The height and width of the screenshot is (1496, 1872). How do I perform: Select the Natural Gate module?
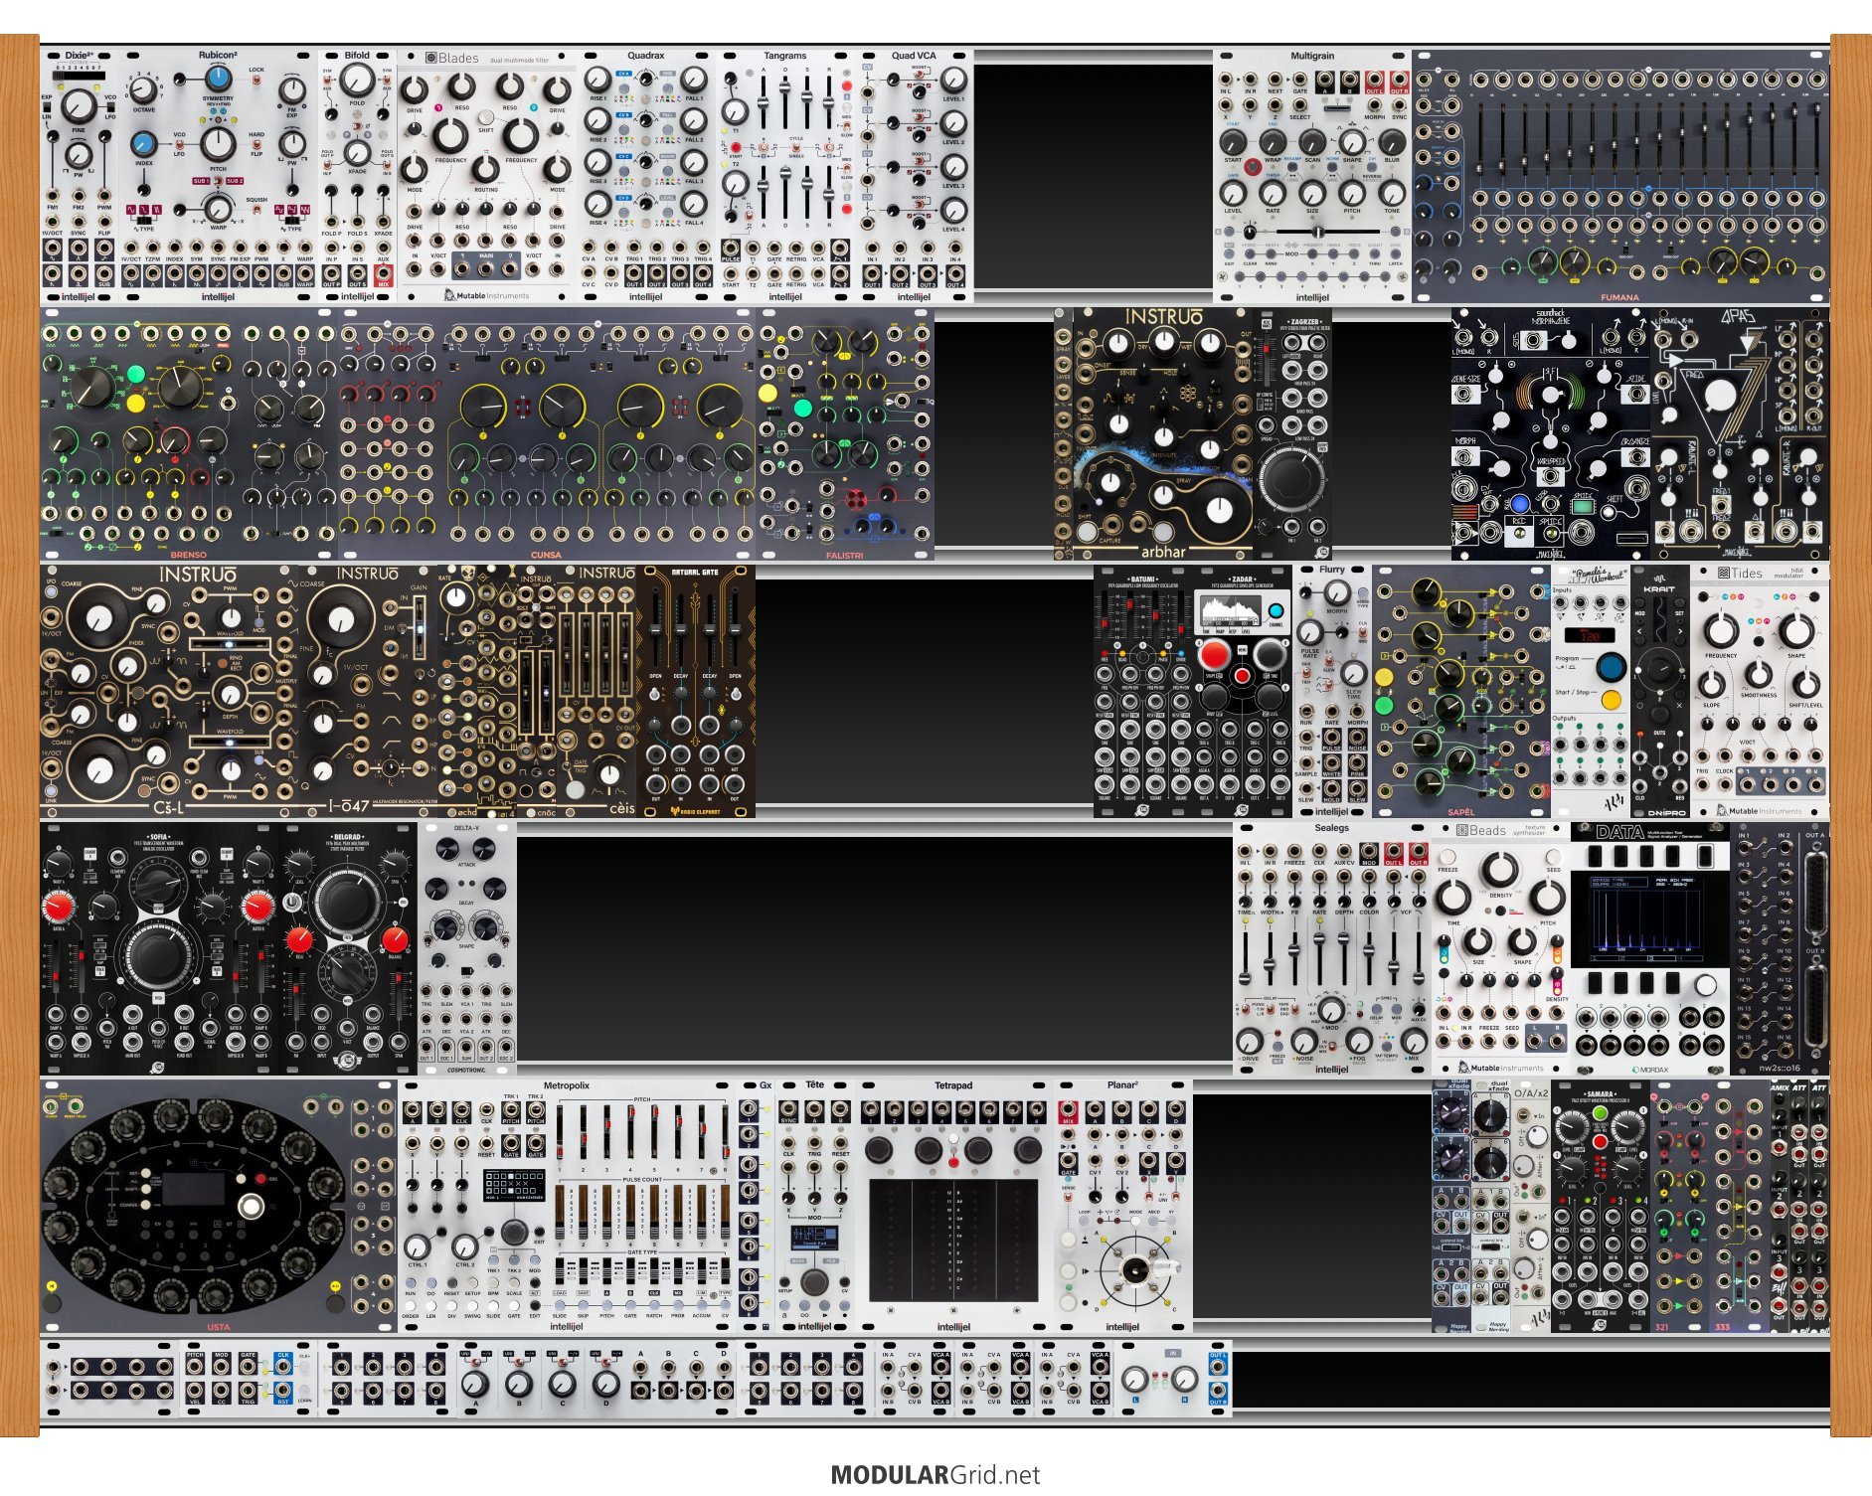[x=696, y=691]
